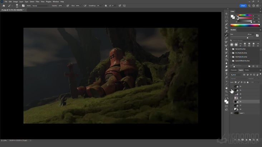Switch to the Channels tab
The image size is (262, 147).
[x=234, y=70]
